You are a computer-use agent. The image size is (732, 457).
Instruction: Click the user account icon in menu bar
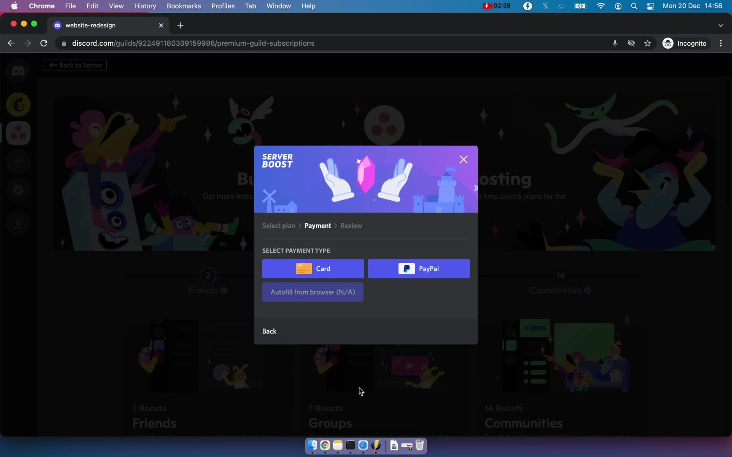coord(618,6)
